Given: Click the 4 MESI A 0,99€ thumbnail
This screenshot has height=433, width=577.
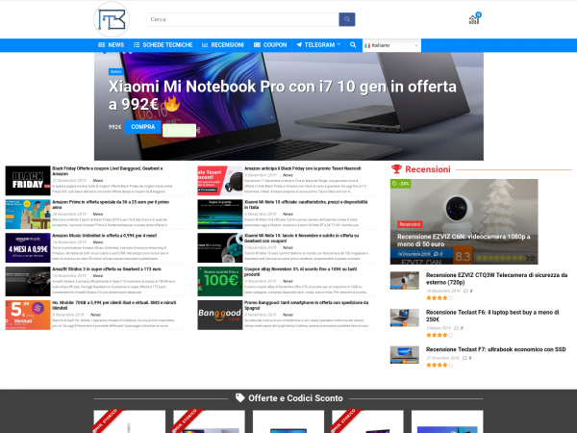Looking at the screenshot, I should (28, 248).
